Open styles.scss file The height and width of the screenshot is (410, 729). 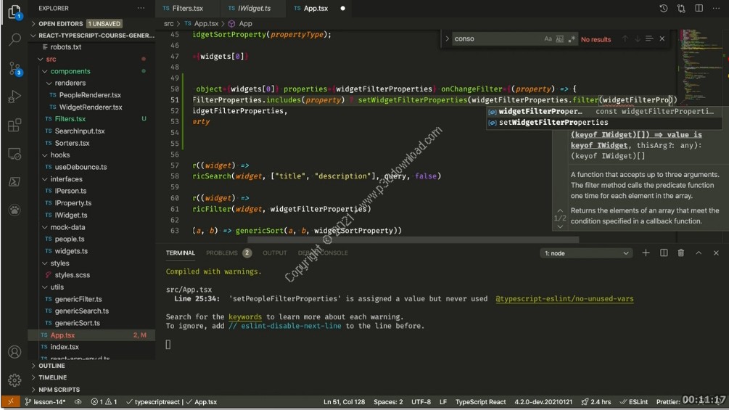click(72, 275)
